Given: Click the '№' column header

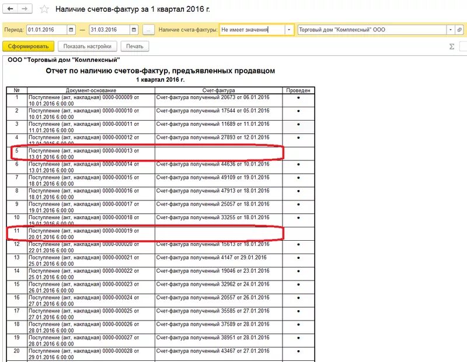Looking at the screenshot, I should click(x=17, y=90).
